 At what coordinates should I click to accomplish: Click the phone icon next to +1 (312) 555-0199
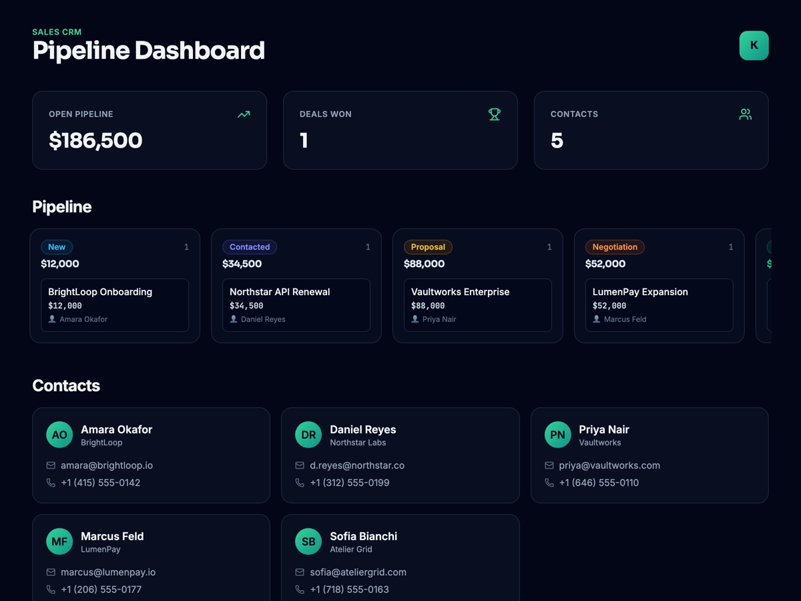[x=300, y=483]
